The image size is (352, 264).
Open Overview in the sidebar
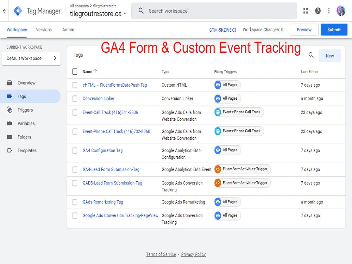[26, 83]
